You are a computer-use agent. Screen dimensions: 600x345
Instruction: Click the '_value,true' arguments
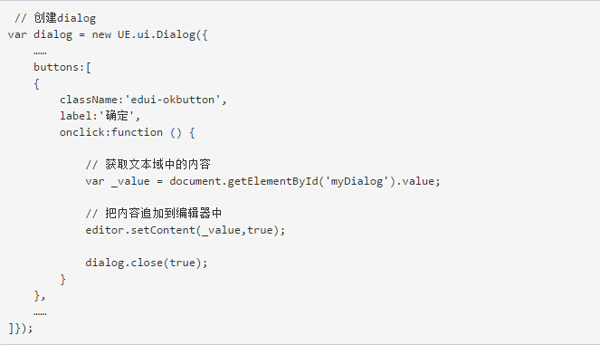tap(237, 230)
